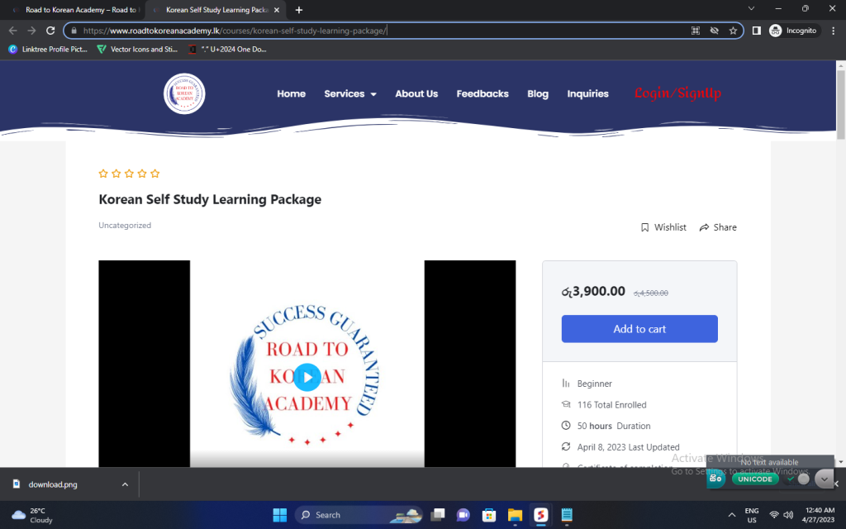
Task: Click the Windows Start button
Action: pyautogui.click(x=280, y=515)
